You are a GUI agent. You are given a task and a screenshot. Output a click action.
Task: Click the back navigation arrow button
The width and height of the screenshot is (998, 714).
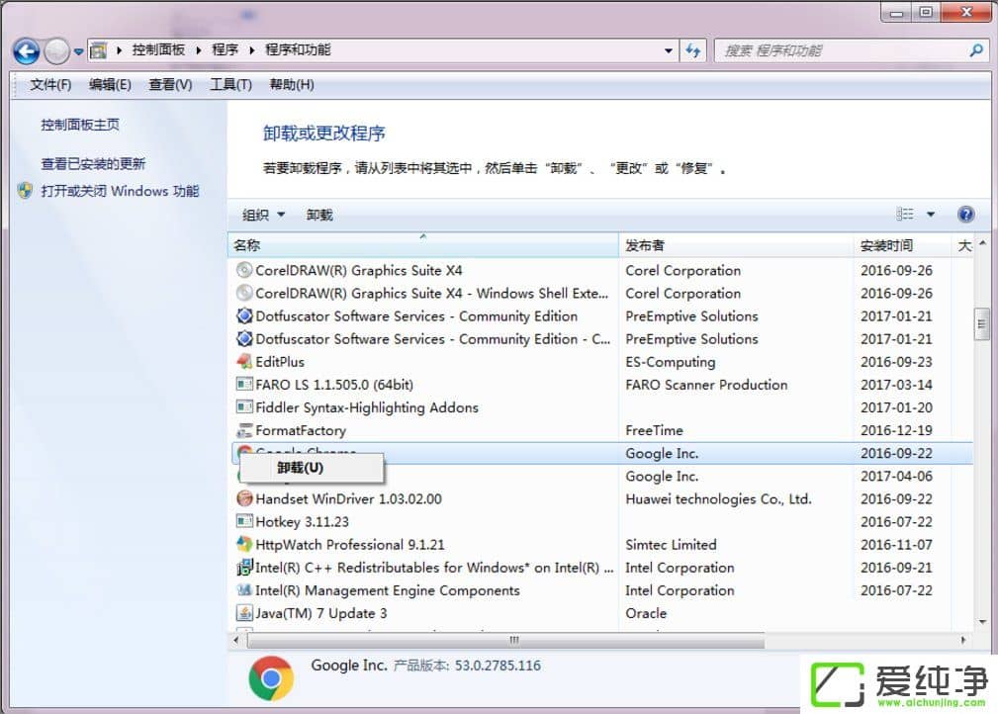pyautogui.click(x=27, y=50)
